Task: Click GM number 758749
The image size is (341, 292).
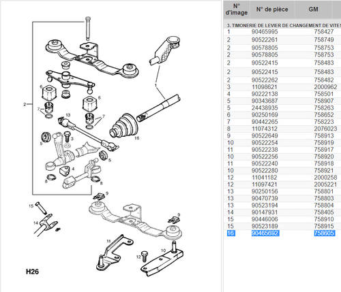Action: pyautogui.click(x=324, y=39)
